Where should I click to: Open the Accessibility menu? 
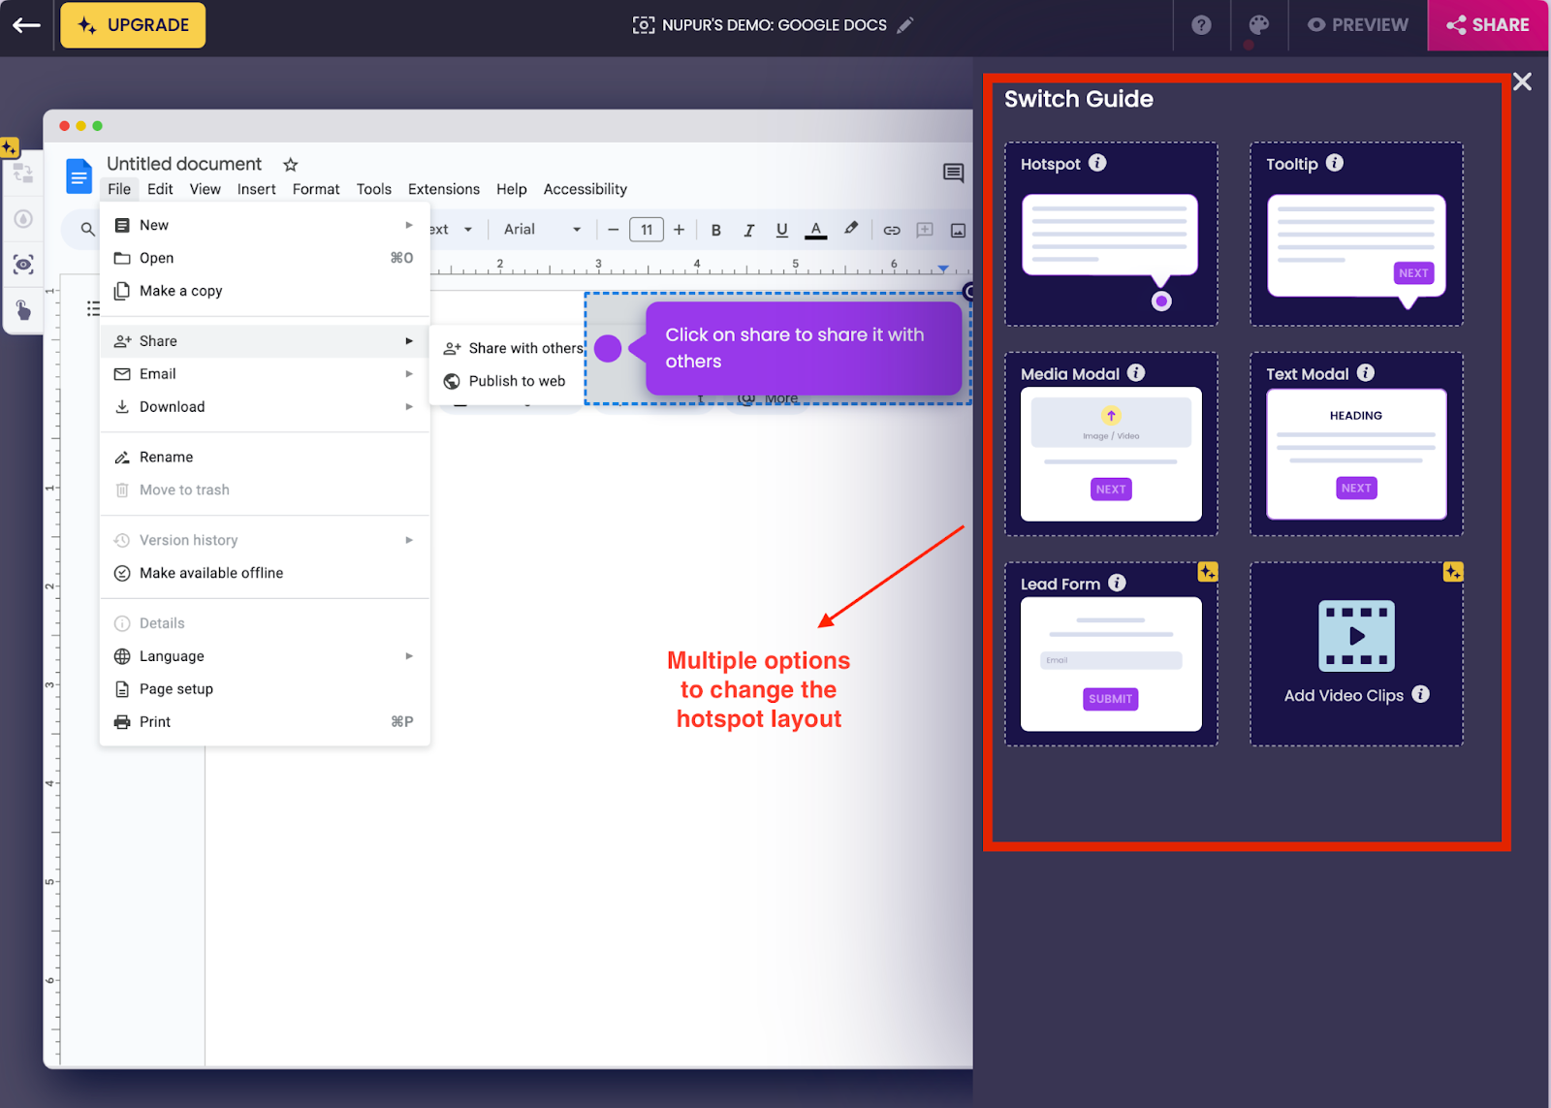coord(586,189)
